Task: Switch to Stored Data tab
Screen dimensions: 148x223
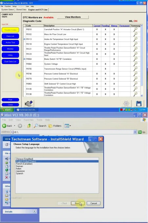Action: tap(21, 10)
